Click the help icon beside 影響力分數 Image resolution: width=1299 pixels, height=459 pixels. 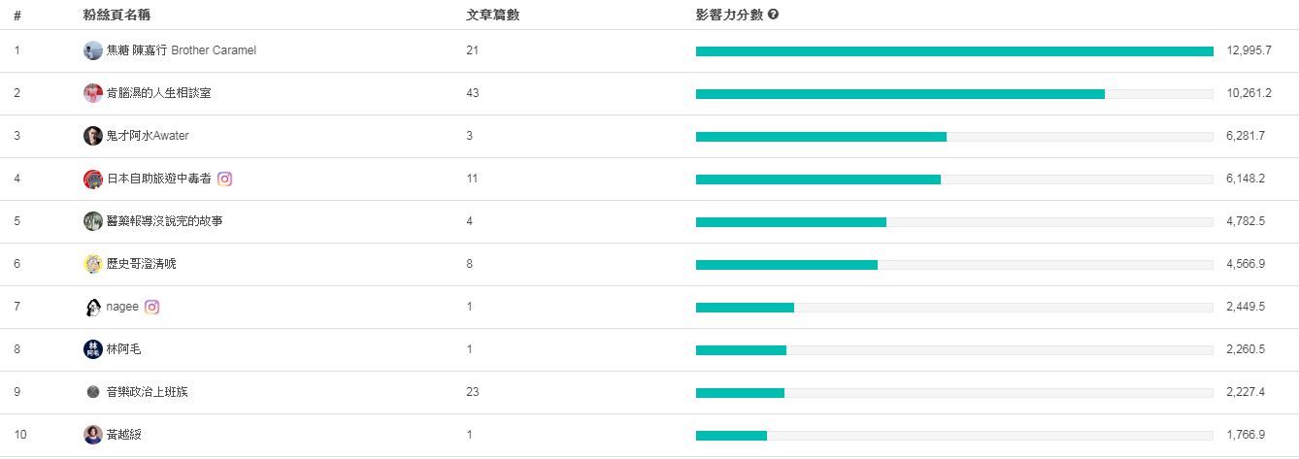tap(774, 16)
